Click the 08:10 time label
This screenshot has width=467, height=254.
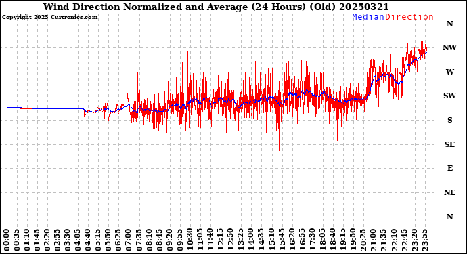[x=150, y=240]
